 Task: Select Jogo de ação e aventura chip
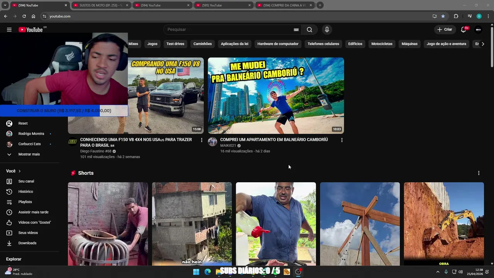coord(447,44)
